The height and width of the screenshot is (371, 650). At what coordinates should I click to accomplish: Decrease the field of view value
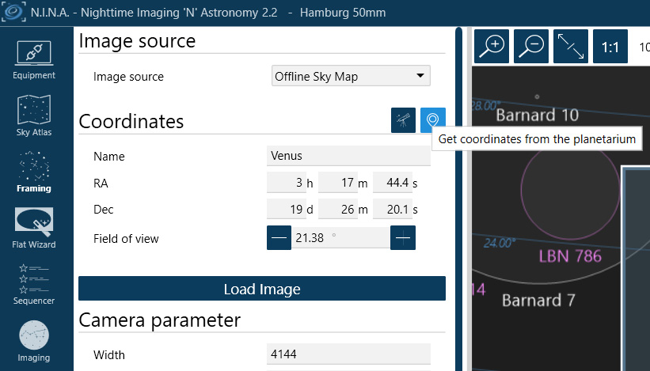(279, 238)
